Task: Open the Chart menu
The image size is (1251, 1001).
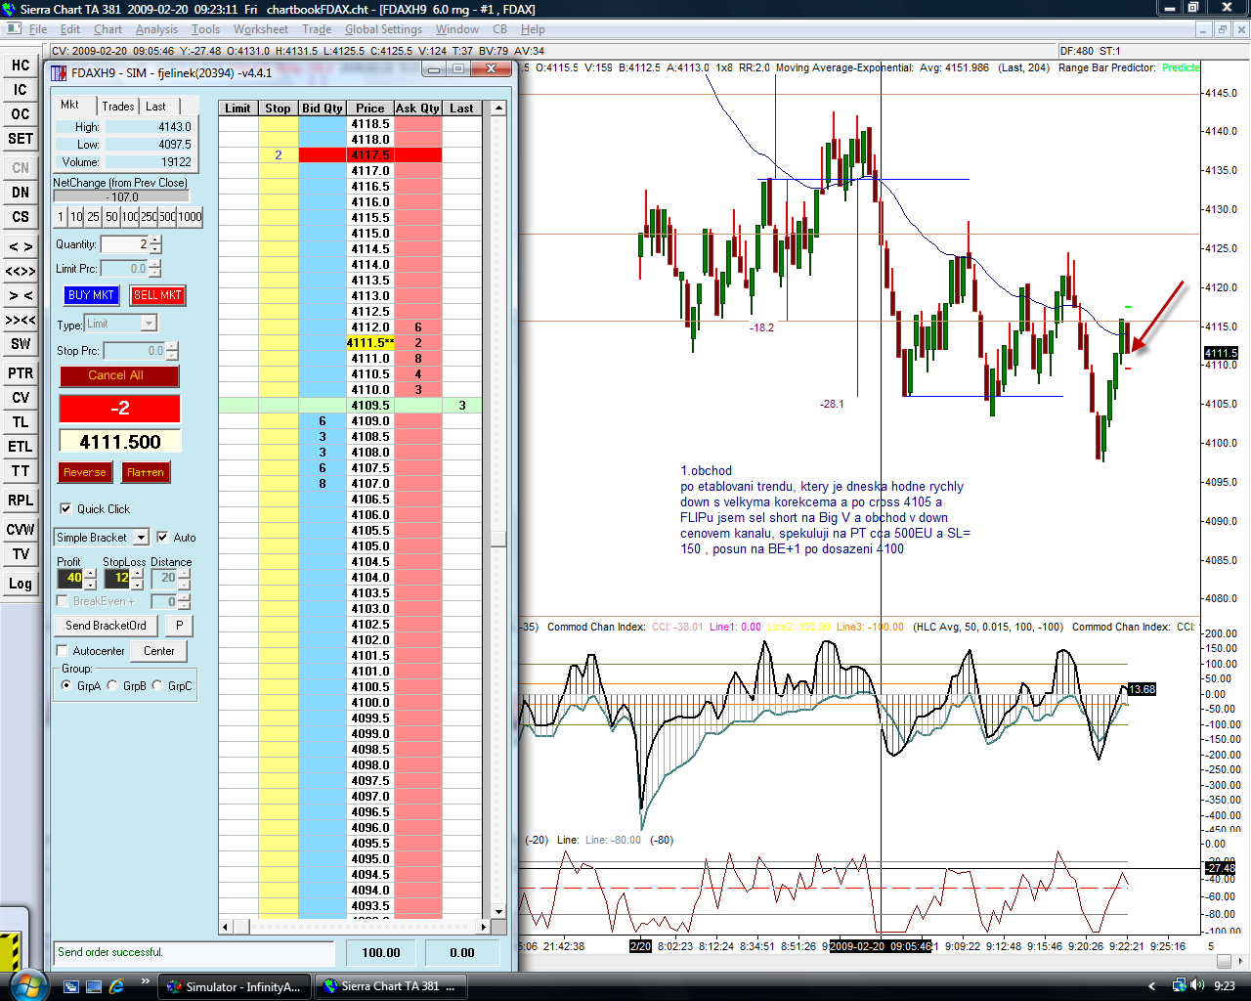Action: pyautogui.click(x=108, y=29)
